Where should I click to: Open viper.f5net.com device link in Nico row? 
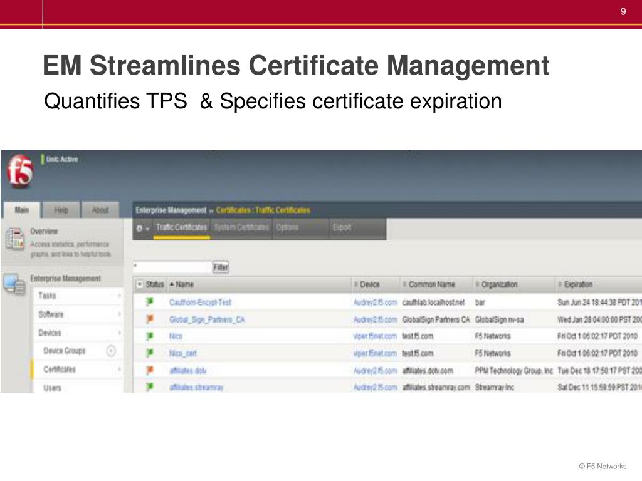click(x=375, y=336)
